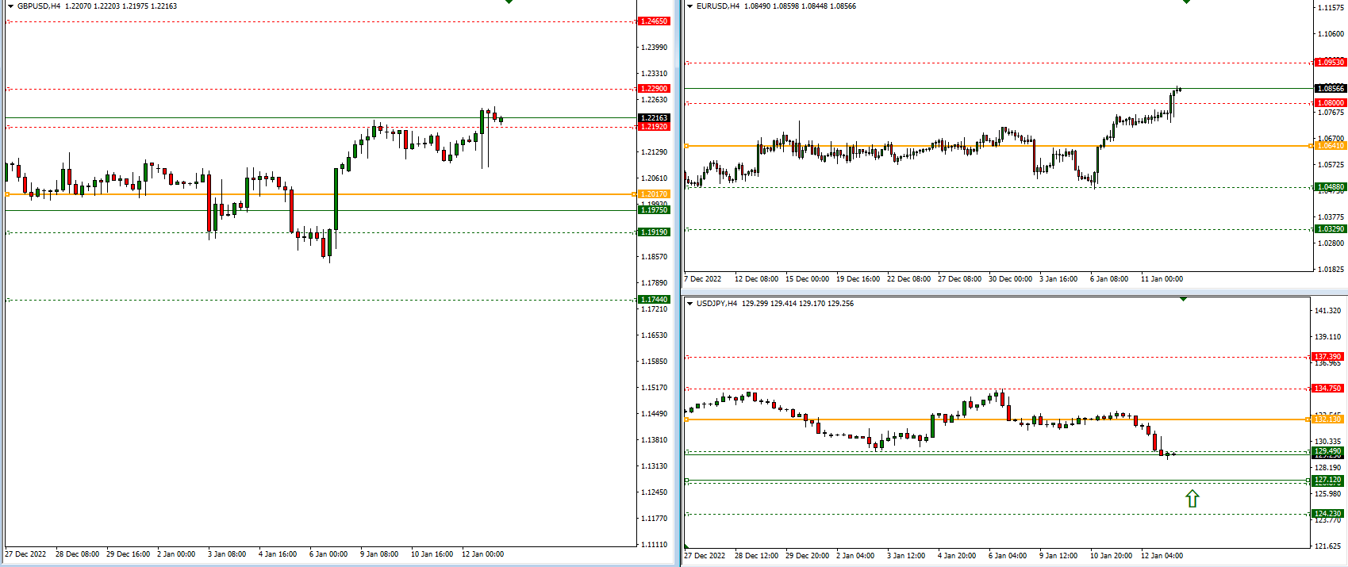Click the 141.320 price on USDJPY scale
The image size is (1348, 567).
pyautogui.click(x=1327, y=311)
